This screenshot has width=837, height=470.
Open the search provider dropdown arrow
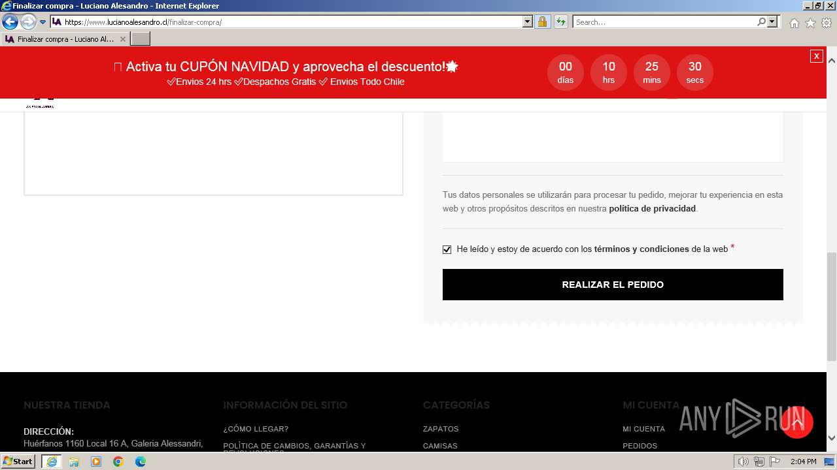772,22
